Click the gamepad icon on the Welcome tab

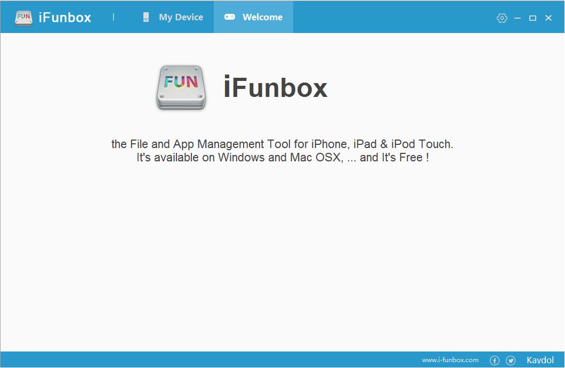click(x=230, y=17)
